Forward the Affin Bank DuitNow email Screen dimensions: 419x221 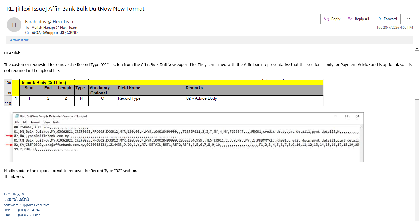click(x=387, y=19)
